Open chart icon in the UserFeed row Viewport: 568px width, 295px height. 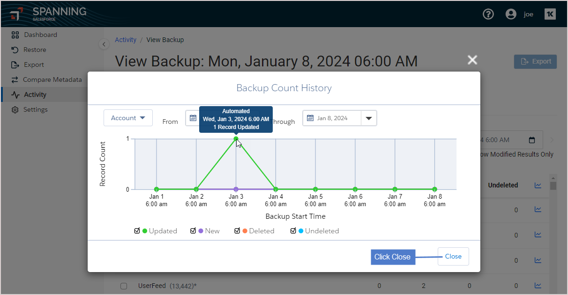538,286
